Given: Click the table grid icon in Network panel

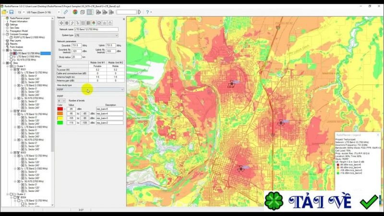Looking at the screenshot, I should tap(88, 23).
